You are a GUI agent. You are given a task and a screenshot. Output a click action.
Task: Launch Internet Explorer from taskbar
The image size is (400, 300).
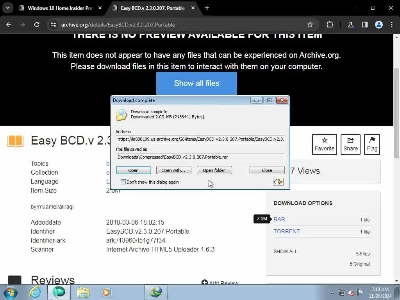pos(35,292)
